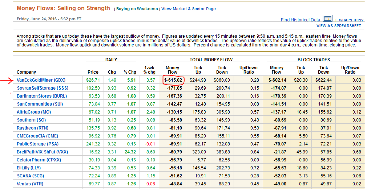
Task: Open CMEGroupClA (CME) company link
Action: (37, 136)
